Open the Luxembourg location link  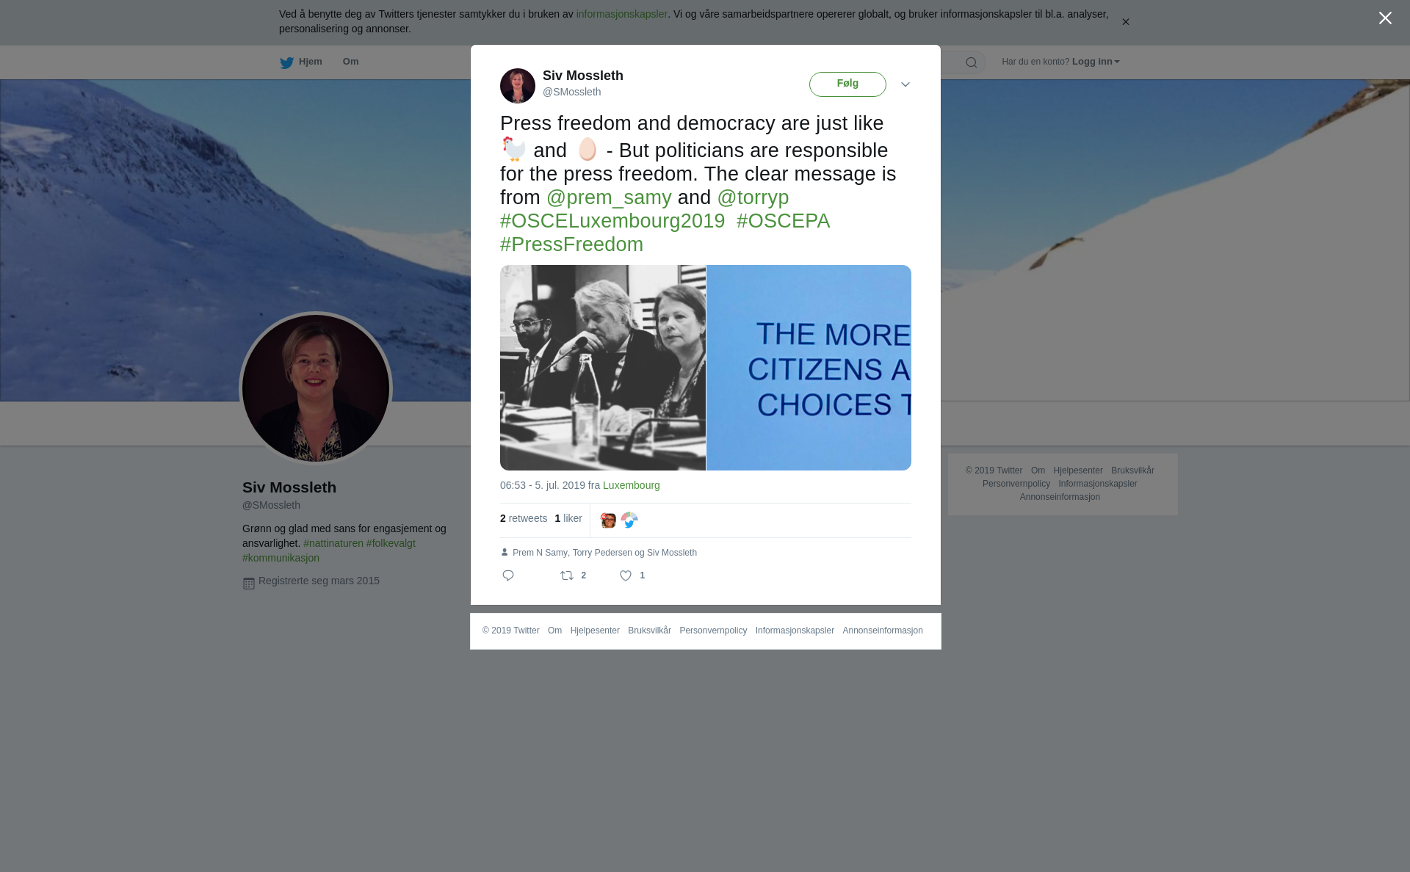click(632, 485)
